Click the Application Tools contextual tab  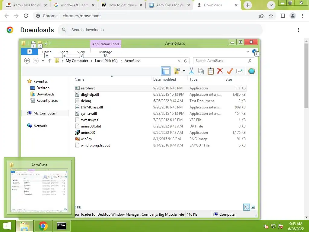(106, 44)
